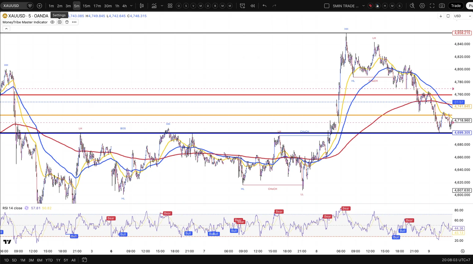Add a symbol with the plus button
Viewport: 473px width, 264px height.
[x=39, y=6]
